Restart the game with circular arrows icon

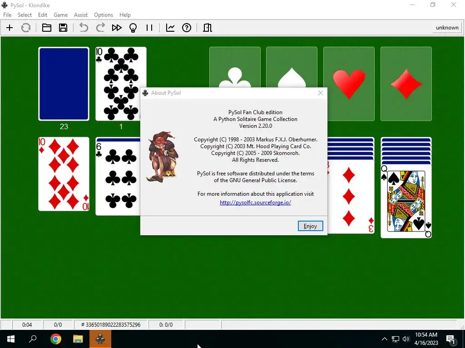point(26,28)
